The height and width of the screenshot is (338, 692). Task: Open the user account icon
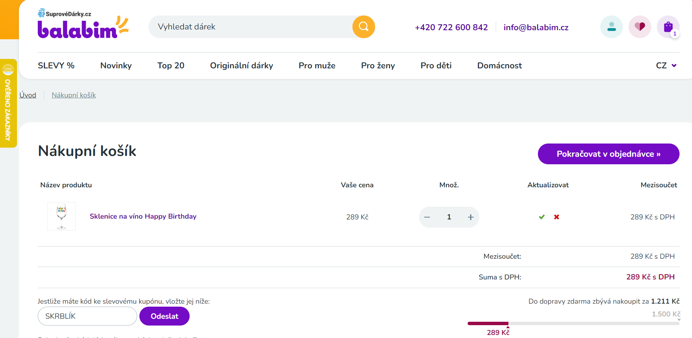click(x=611, y=27)
